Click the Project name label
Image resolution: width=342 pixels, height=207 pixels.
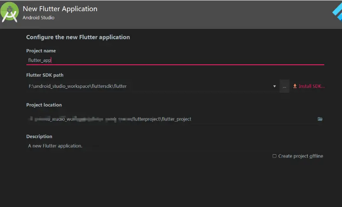(x=41, y=51)
